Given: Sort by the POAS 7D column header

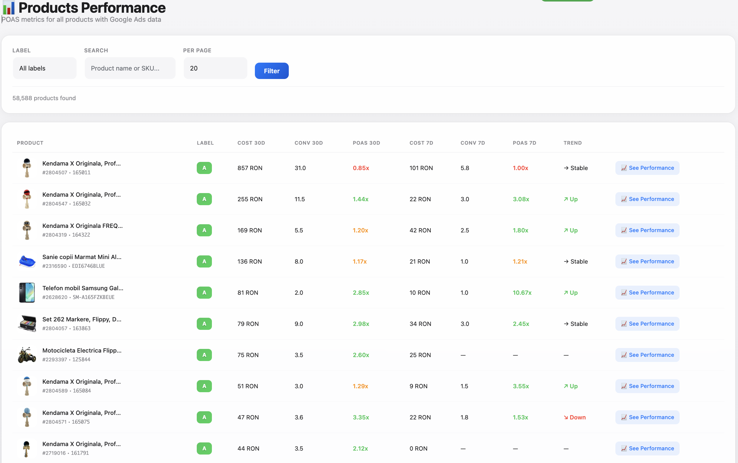Looking at the screenshot, I should [x=524, y=143].
